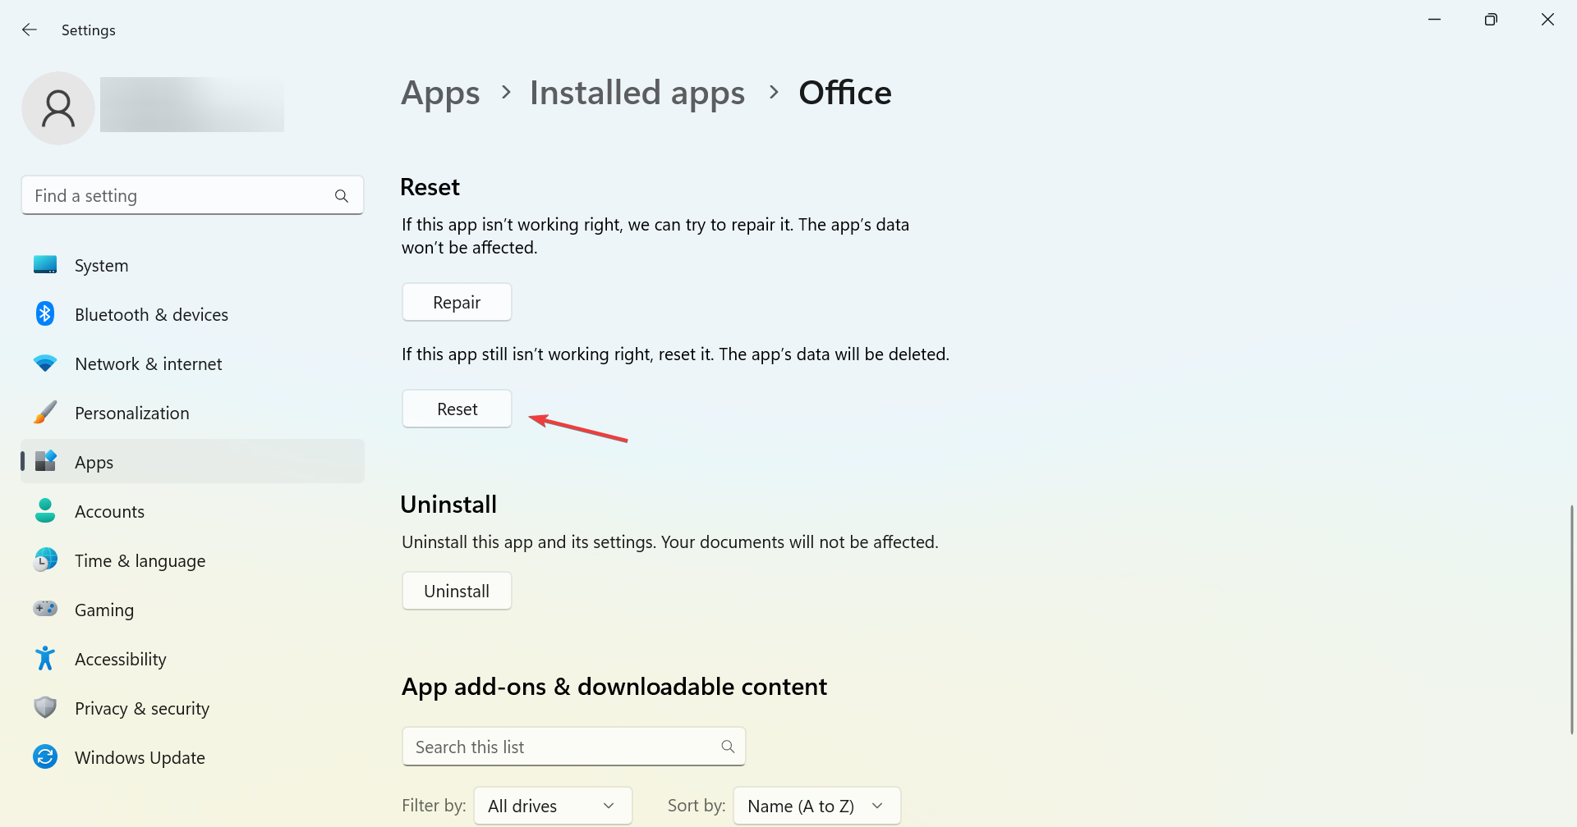Focus the Find a setting search box
Screen dimensions: 1577x827
click(192, 196)
